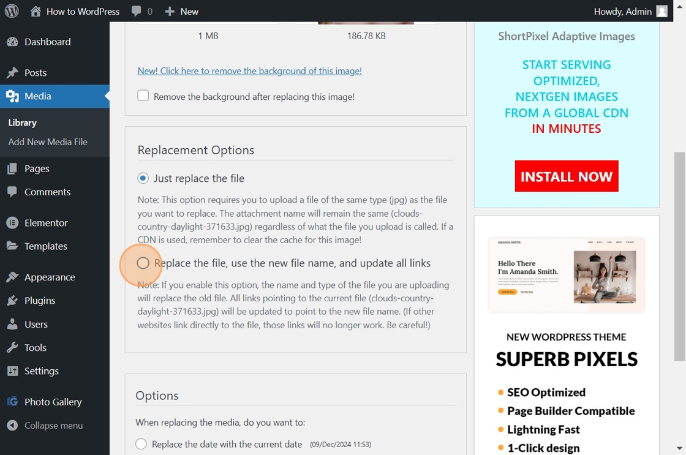This screenshot has width=686, height=455.
Task: Open the How to WordPress site link
Action: click(x=83, y=12)
